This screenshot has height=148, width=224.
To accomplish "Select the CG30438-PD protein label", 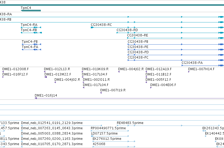I will (x=138, y=52).
